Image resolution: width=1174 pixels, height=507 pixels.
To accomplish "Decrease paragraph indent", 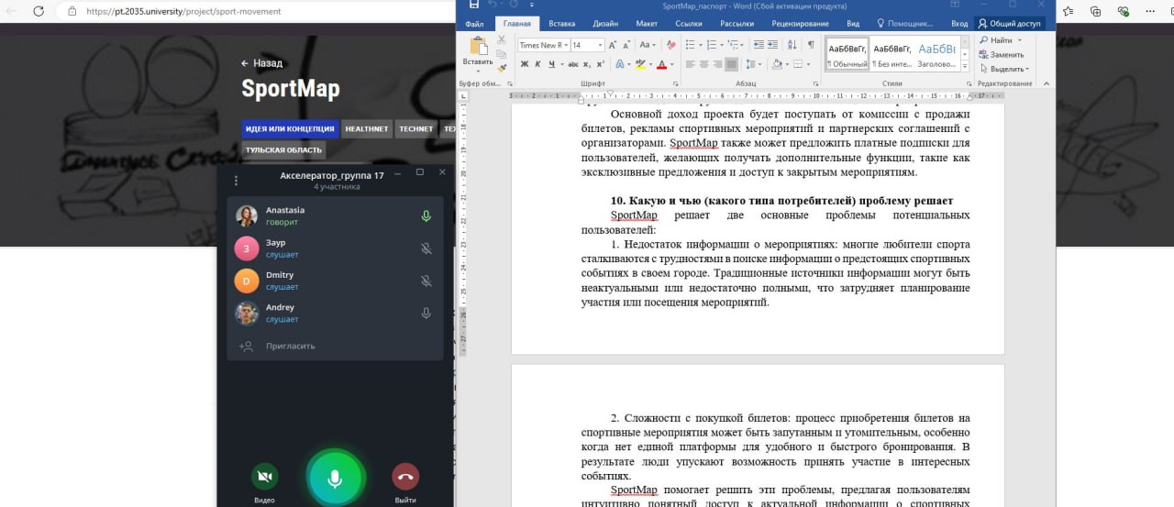I will click(x=759, y=45).
